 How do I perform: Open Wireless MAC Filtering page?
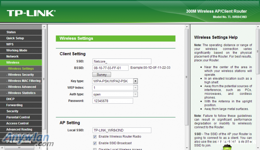tap(24, 81)
